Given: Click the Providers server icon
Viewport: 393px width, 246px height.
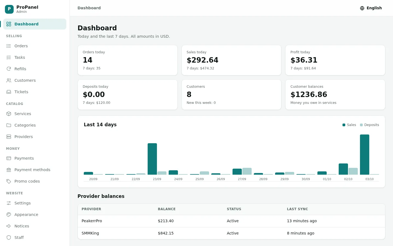Looking at the screenshot, I should [9, 137].
